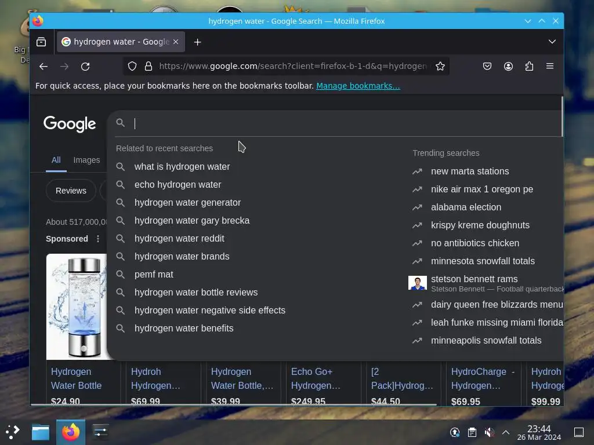This screenshot has width=594, height=445.
Task: Select the All search tab
Action: point(56,160)
